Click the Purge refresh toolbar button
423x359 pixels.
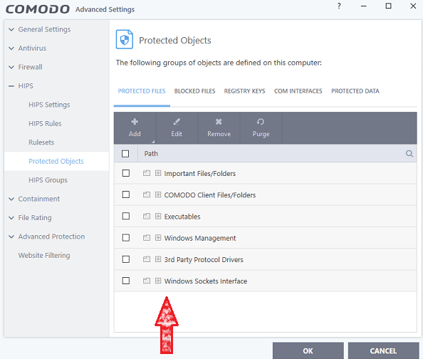pyautogui.click(x=261, y=128)
